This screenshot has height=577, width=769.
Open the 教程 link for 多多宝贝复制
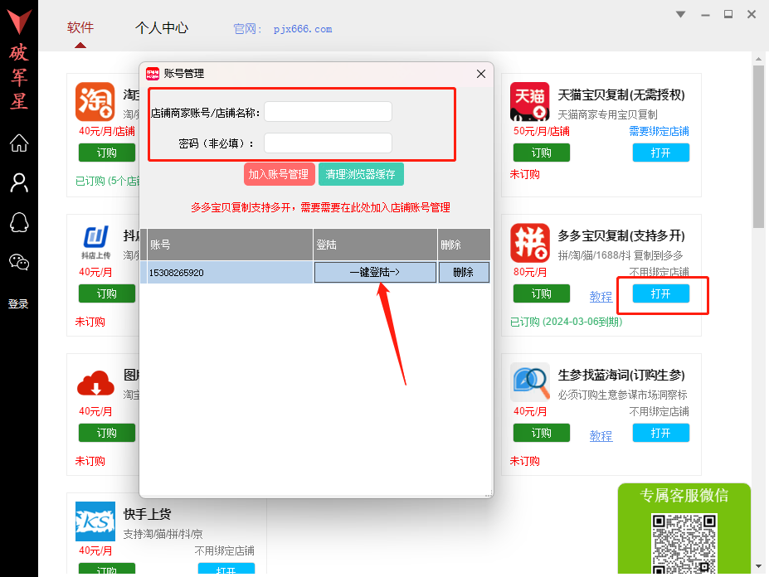pos(601,297)
